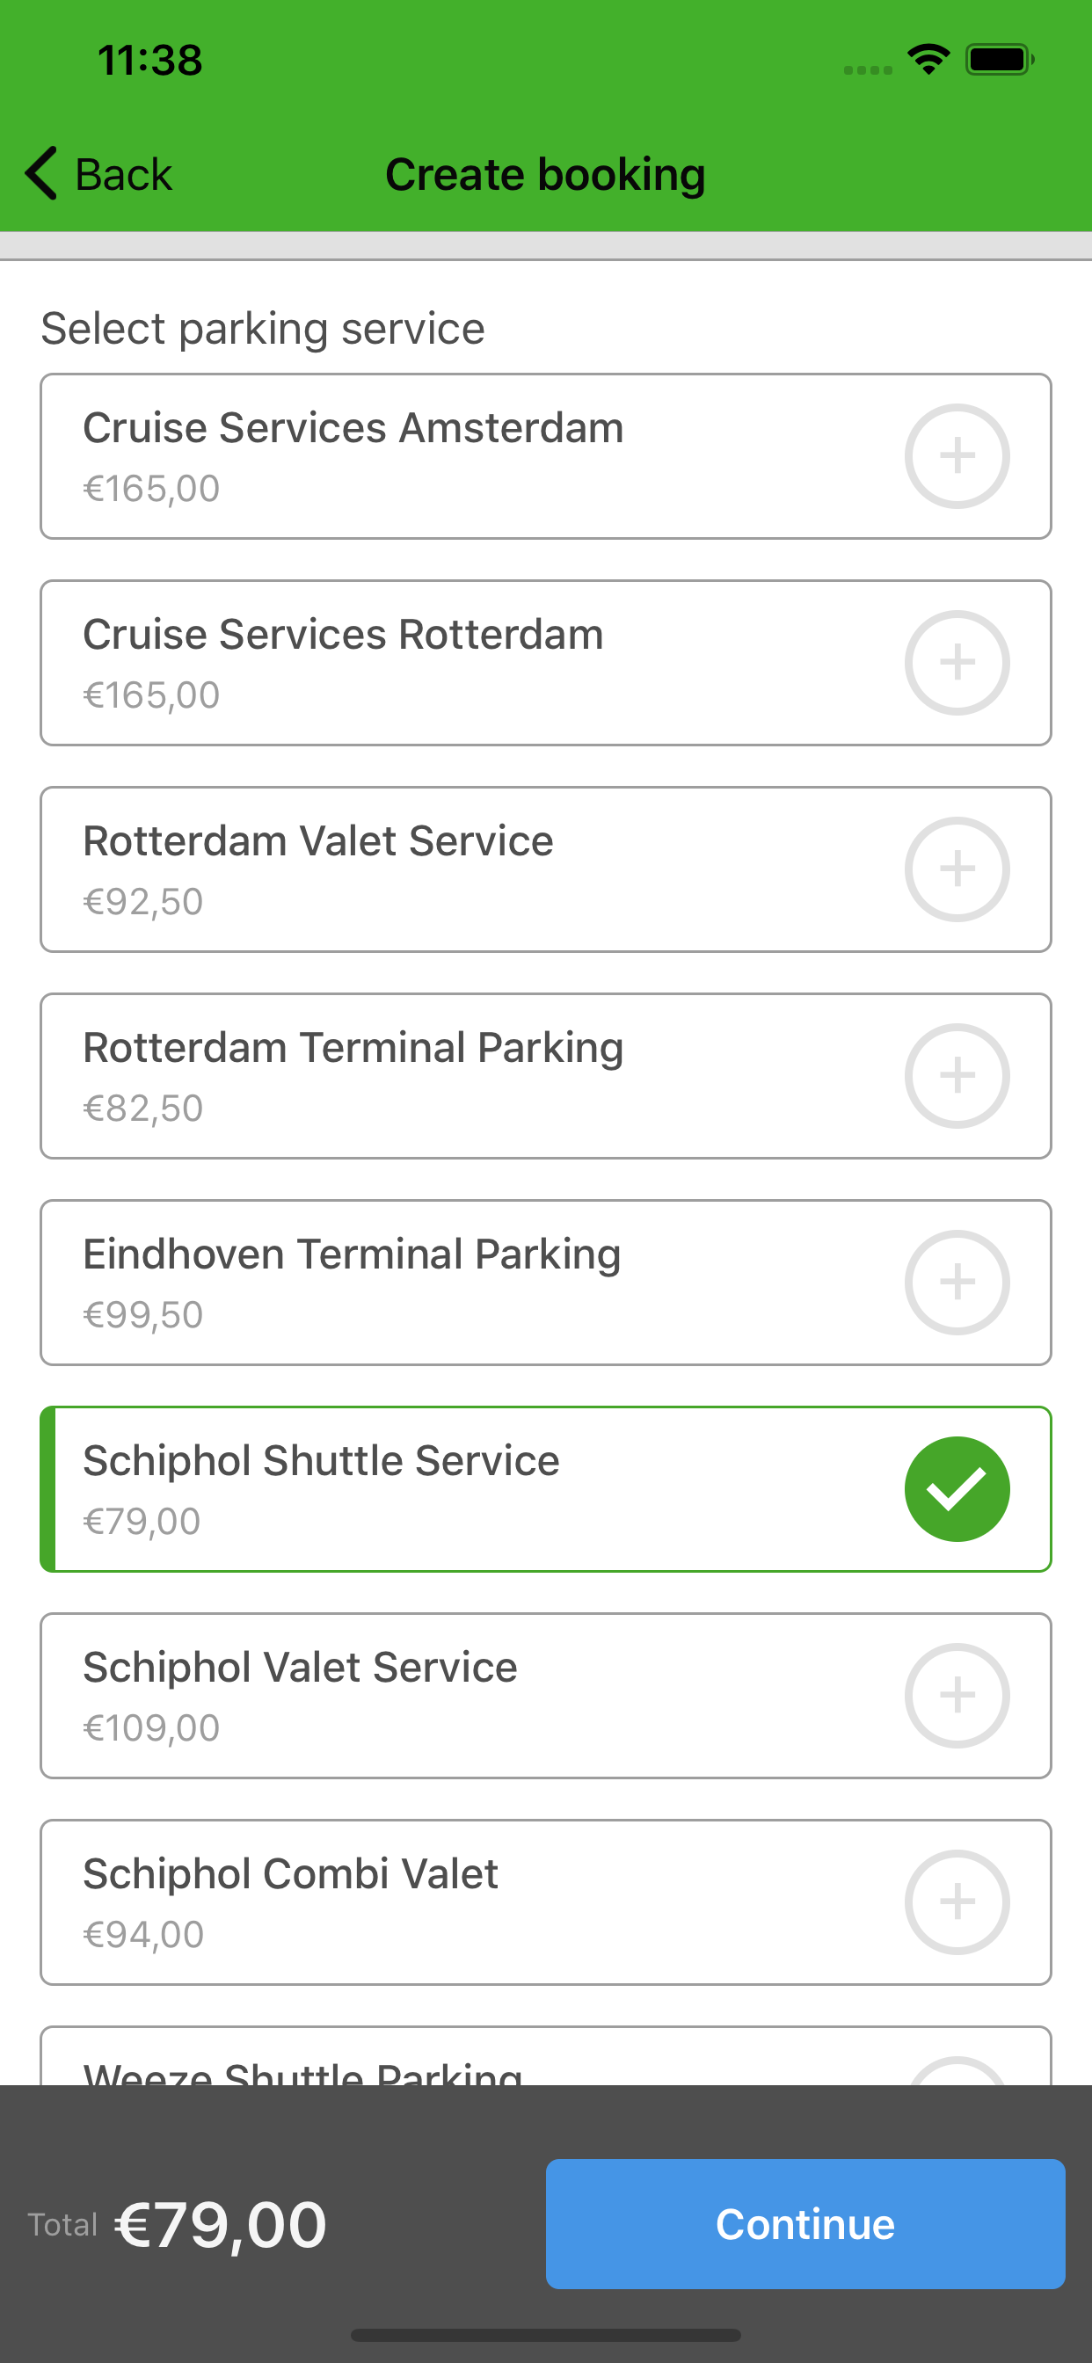Tap plus icon for Cruise Services Rotterdam

(x=957, y=662)
